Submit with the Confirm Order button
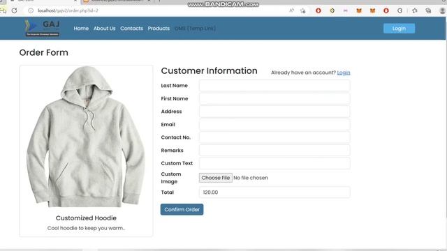This screenshot has height=251, width=447. [182, 209]
